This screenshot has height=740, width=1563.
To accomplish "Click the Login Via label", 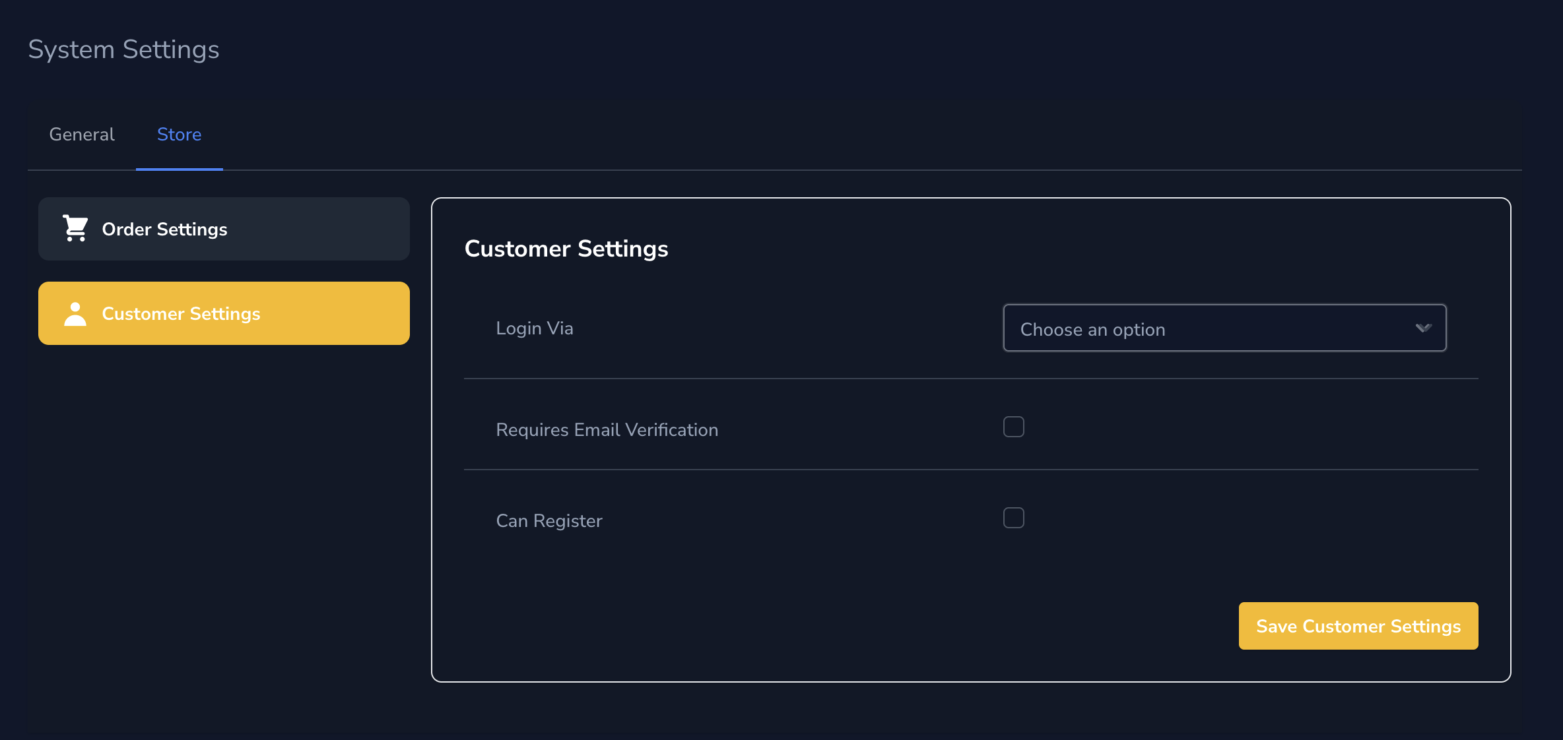I will [x=534, y=328].
